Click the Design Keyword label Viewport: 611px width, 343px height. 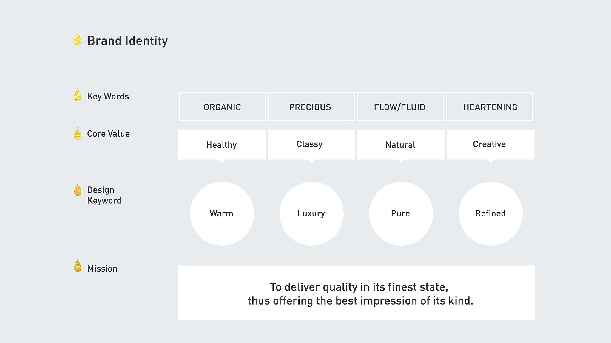pyautogui.click(x=104, y=195)
